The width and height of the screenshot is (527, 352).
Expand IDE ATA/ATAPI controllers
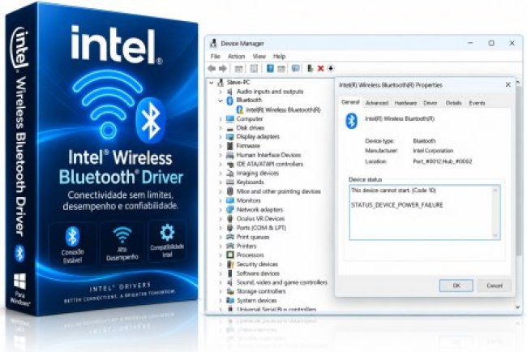[221, 164]
